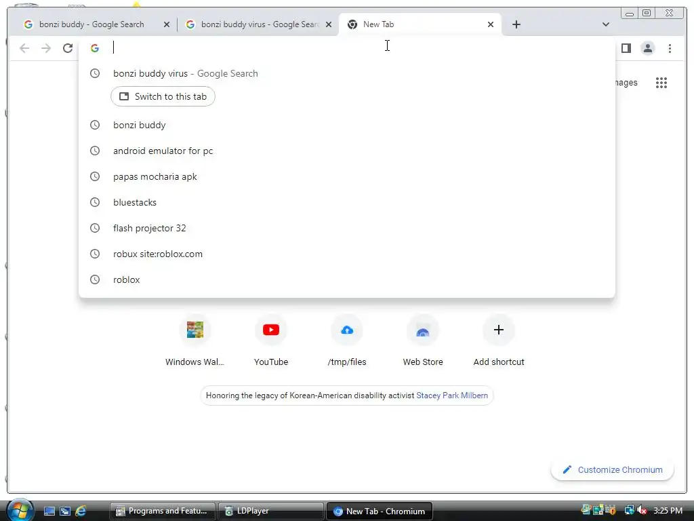The width and height of the screenshot is (694, 521).
Task: Select the 'roblox' suggestion
Action: click(346, 279)
